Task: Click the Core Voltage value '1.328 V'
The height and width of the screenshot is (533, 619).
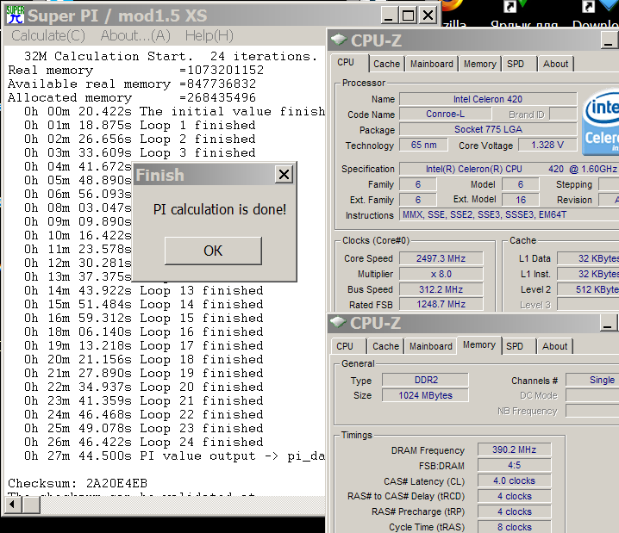Action: pyautogui.click(x=547, y=145)
